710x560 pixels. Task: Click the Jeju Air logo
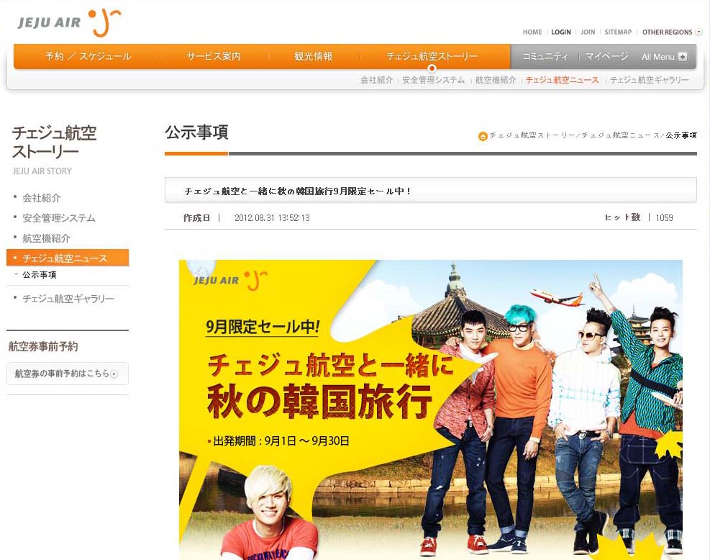pos(69,22)
